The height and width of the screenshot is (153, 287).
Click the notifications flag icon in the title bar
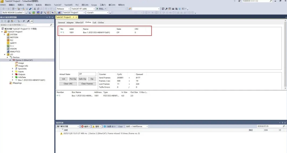click(x=235, y=1)
